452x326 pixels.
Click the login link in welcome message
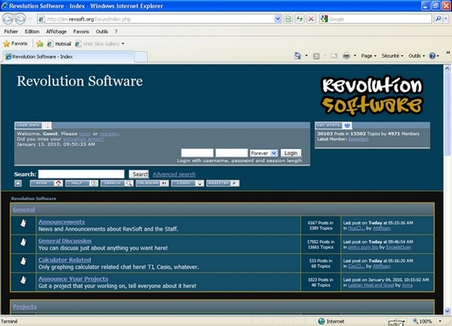point(85,134)
